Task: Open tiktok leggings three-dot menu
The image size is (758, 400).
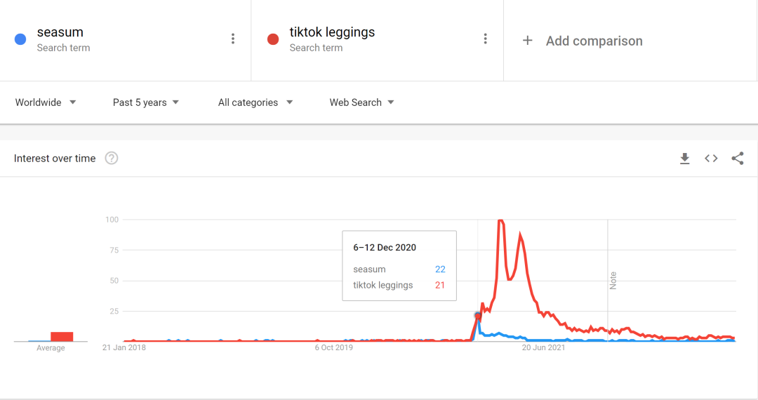Action: [x=485, y=39]
